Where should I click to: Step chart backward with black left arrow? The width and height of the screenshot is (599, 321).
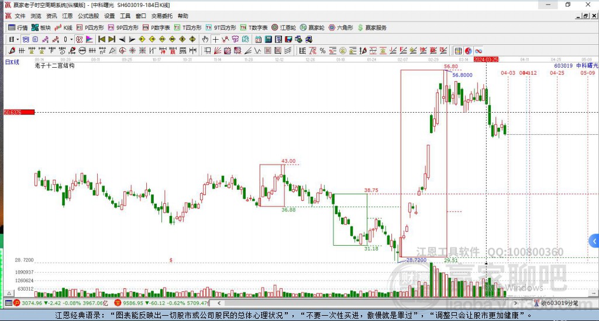122,39
